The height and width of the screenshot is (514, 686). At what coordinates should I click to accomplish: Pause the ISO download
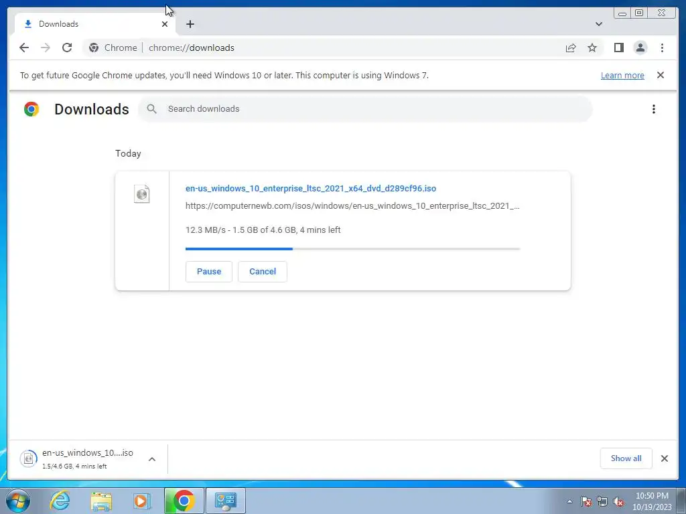click(209, 272)
